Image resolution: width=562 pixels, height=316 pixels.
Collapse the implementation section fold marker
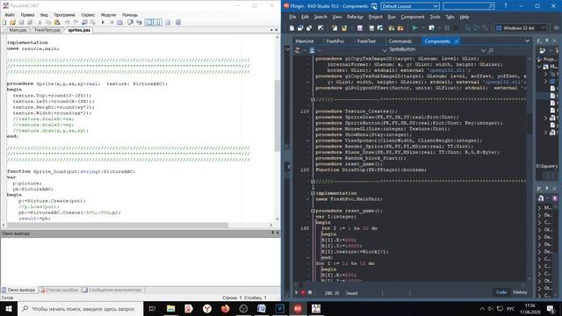313,193
